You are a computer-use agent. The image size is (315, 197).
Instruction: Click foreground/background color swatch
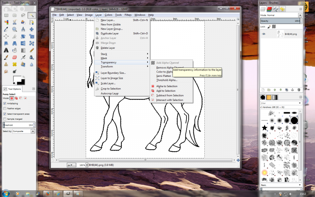point(19,80)
